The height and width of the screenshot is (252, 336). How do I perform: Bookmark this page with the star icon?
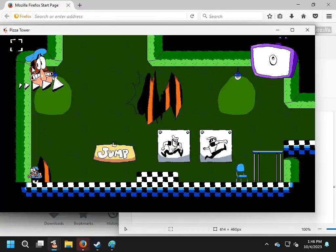coord(270,16)
